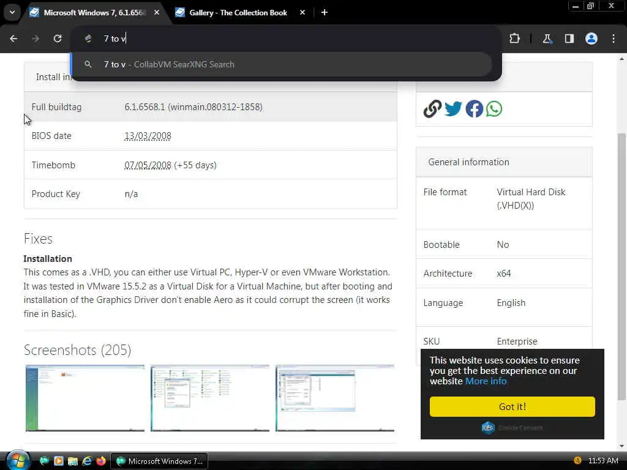This screenshot has width=627, height=470.
Task: Toggle the browser side panel icon
Action: tap(569, 39)
